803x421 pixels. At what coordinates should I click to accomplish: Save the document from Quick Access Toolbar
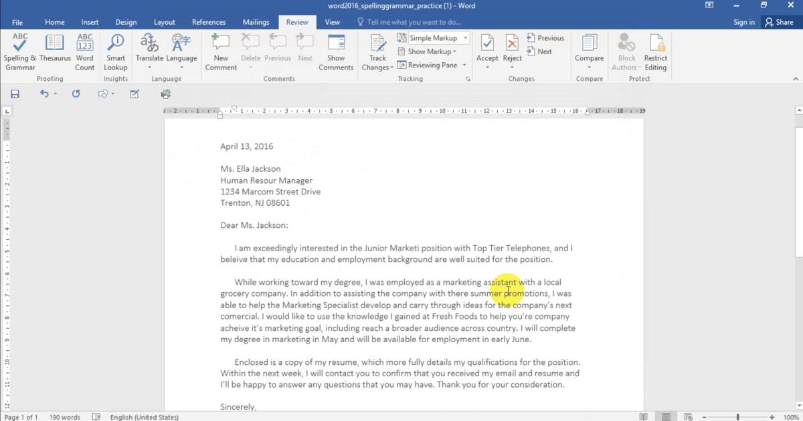15,94
